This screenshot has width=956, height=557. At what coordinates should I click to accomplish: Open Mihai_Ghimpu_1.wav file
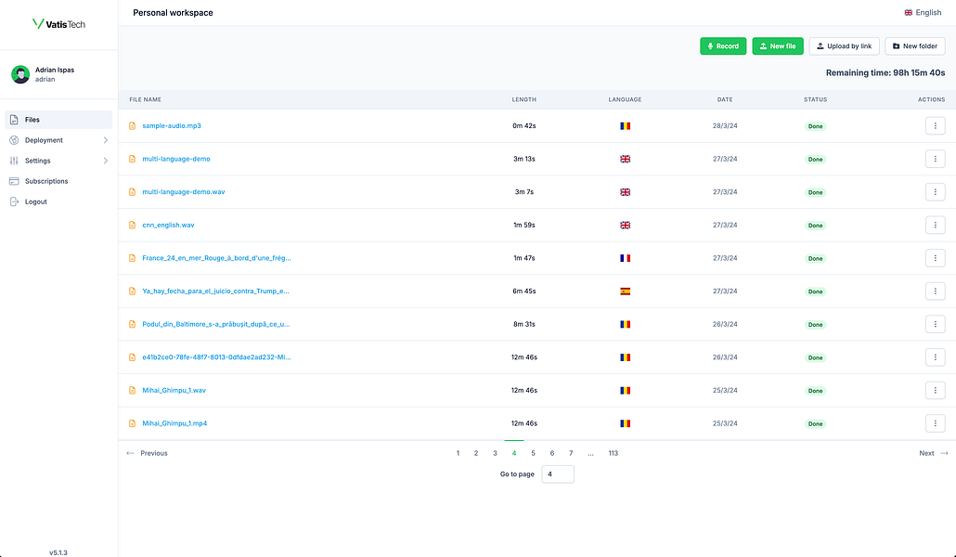(x=174, y=391)
